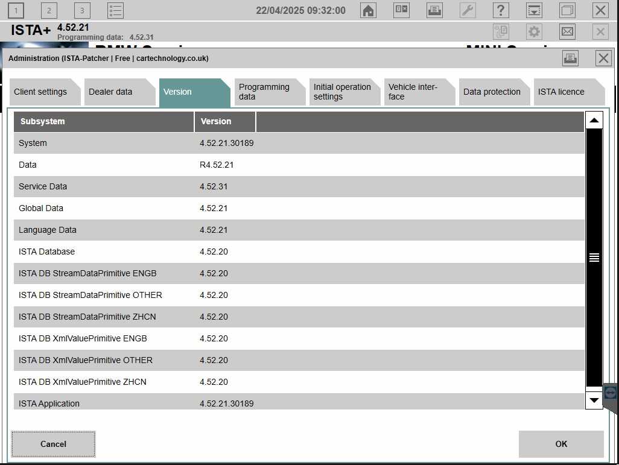This screenshot has width=619, height=465.
Task: Open the ISTA licence tab
Action: [570, 92]
